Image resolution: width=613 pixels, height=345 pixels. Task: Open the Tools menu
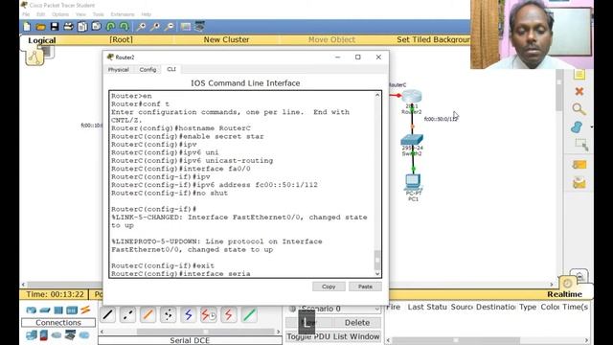point(98,14)
